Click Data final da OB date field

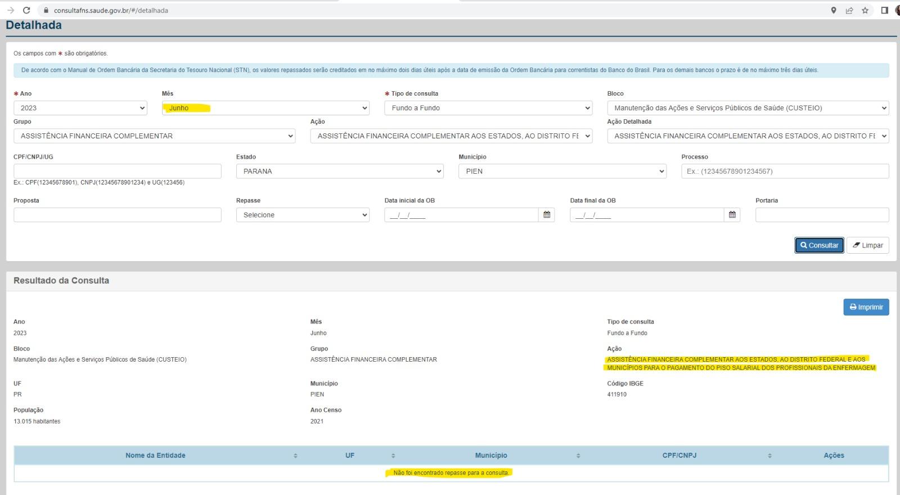[x=647, y=215]
